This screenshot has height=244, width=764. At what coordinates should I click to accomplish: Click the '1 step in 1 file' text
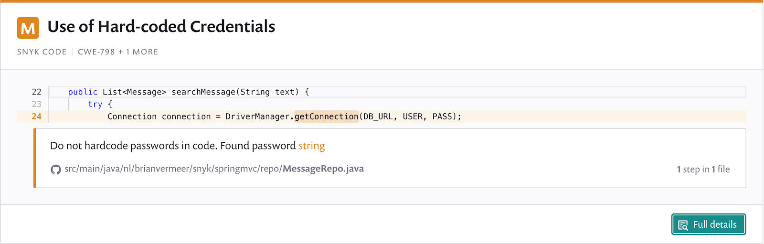click(703, 169)
